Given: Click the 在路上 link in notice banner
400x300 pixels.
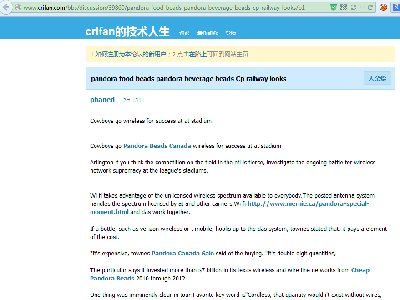Looking at the screenshot, I should 198,54.
